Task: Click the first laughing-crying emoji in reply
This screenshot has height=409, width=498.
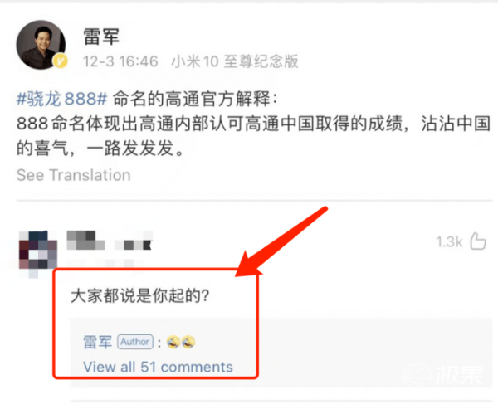Action: 173,342
